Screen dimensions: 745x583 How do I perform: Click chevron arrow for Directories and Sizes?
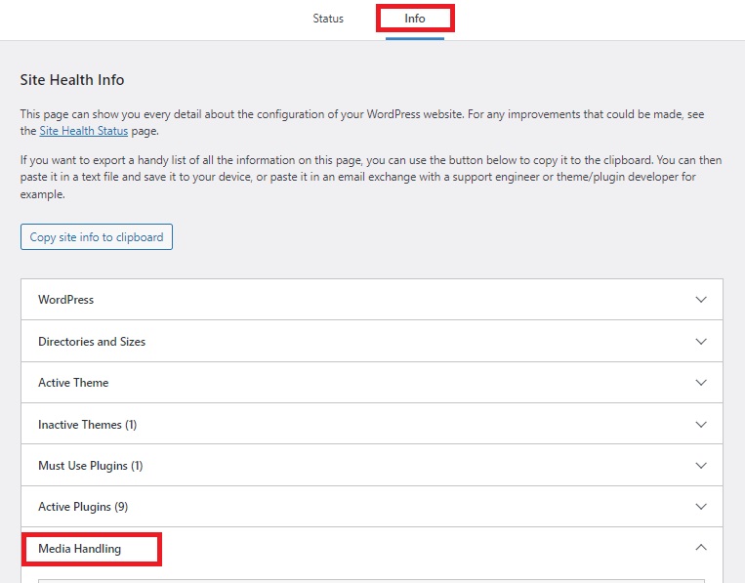[700, 342]
